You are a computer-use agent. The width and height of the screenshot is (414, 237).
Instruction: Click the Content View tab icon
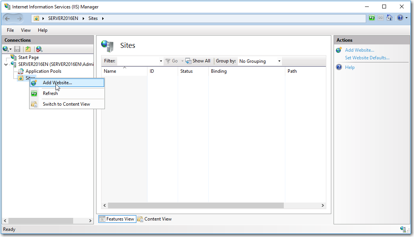(x=140, y=219)
